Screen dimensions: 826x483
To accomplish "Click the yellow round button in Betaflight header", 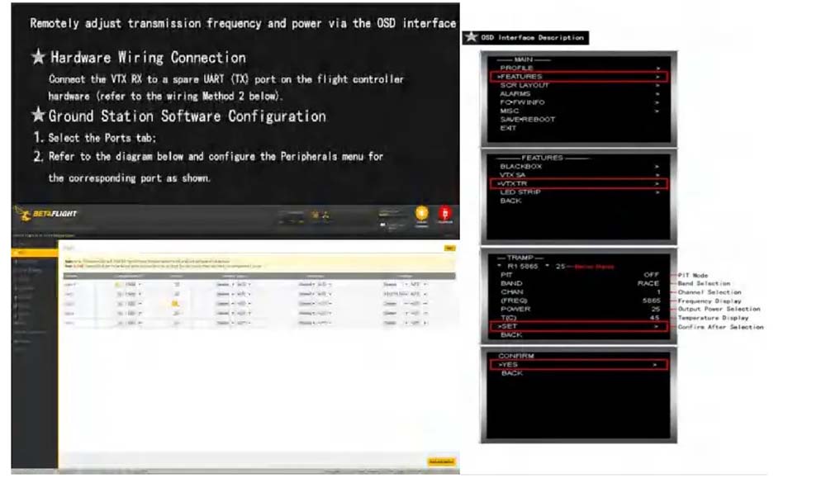I will tap(422, 214).
